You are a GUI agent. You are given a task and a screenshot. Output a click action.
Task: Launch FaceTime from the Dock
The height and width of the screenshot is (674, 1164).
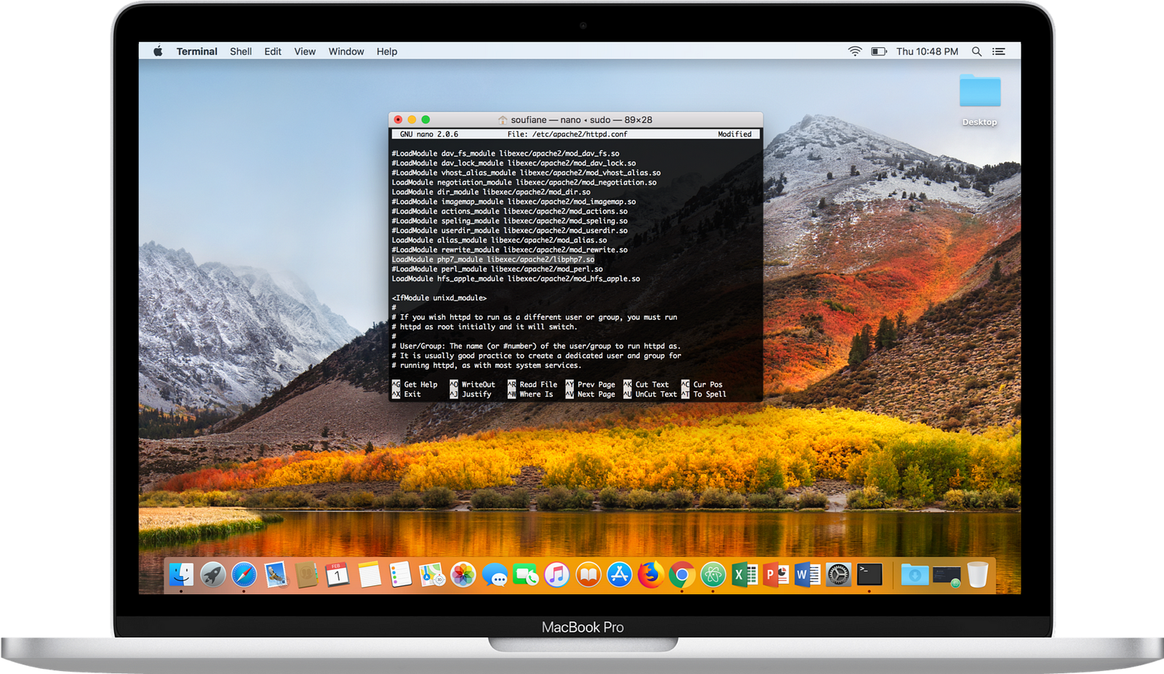point(525,575)
